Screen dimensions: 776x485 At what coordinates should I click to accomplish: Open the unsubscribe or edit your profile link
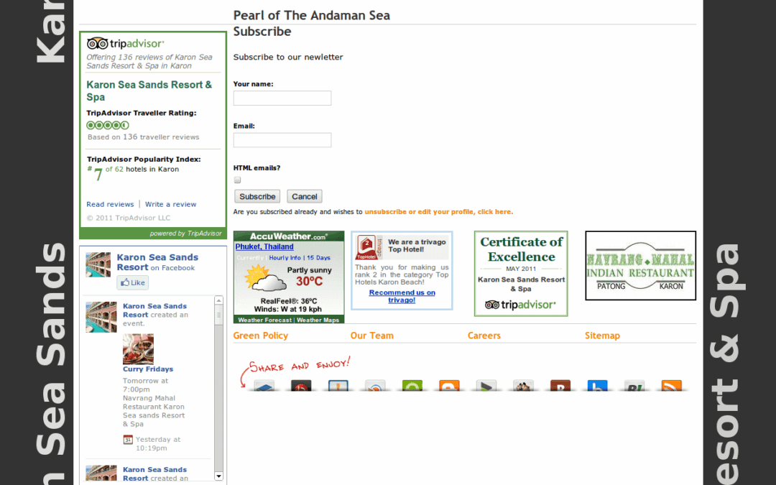[x=439, y=212]
